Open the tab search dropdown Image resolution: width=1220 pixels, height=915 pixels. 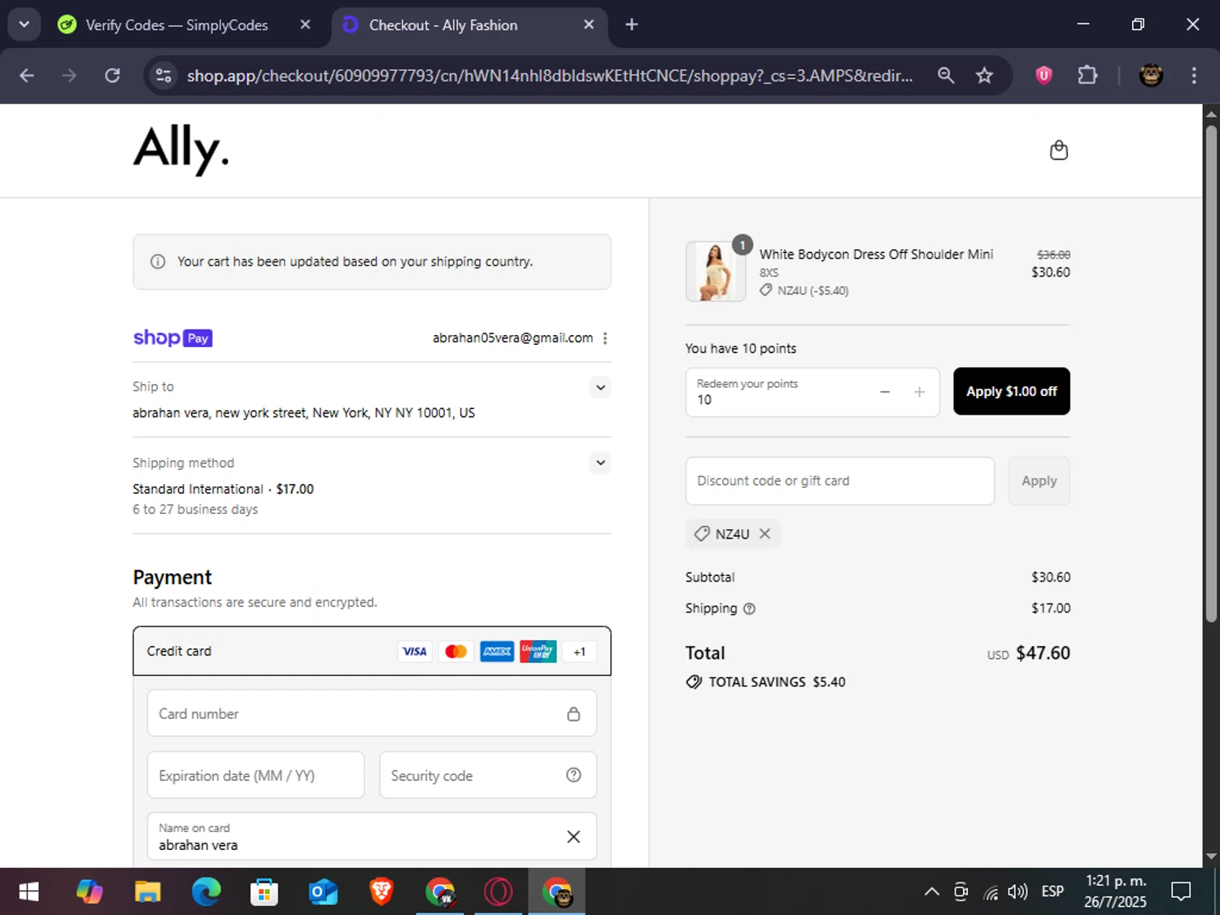[24, 24]
